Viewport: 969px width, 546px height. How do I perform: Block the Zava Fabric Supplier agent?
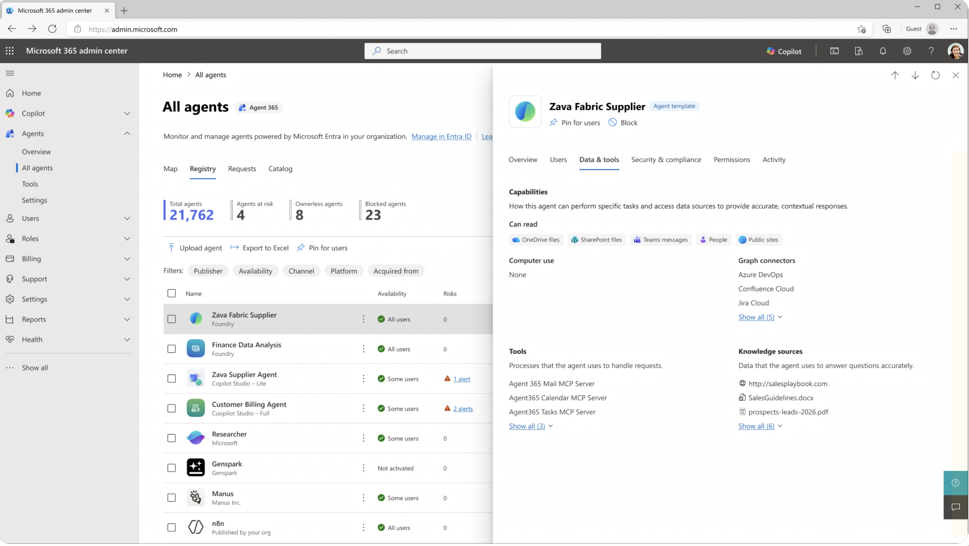click(623, 123)
